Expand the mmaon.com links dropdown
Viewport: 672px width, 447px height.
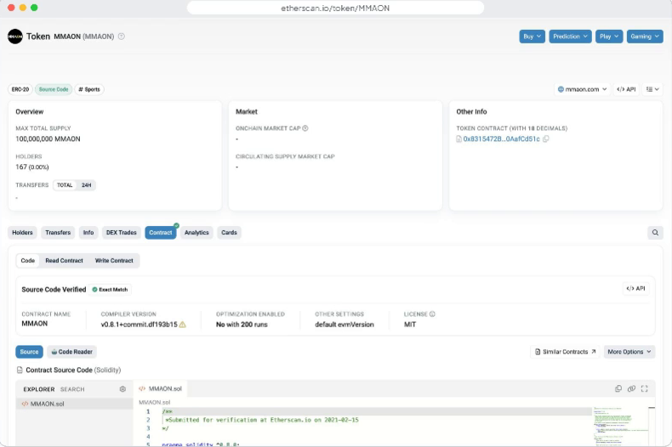coord(582,89)
